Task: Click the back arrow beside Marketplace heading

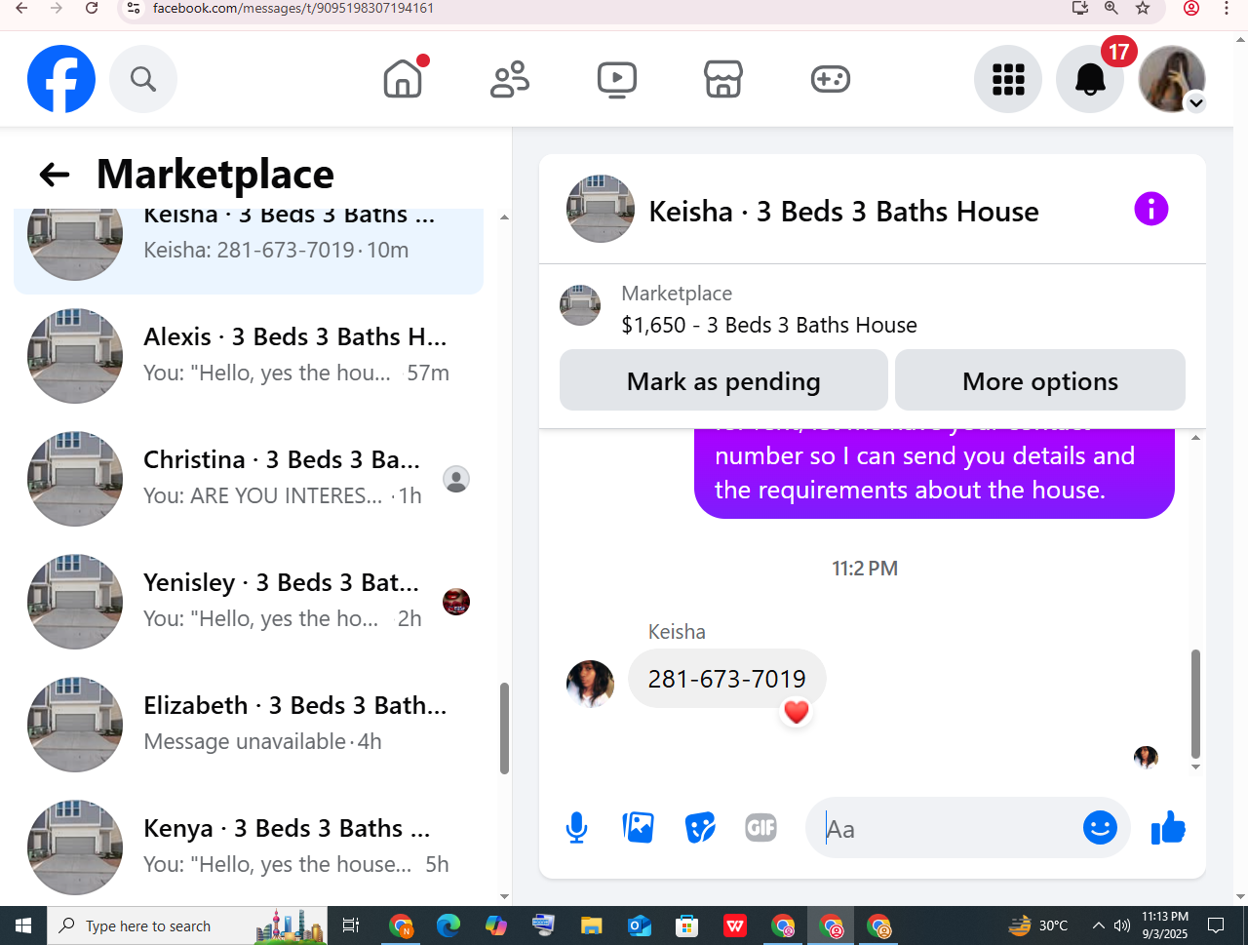Action: coord(55,175)
